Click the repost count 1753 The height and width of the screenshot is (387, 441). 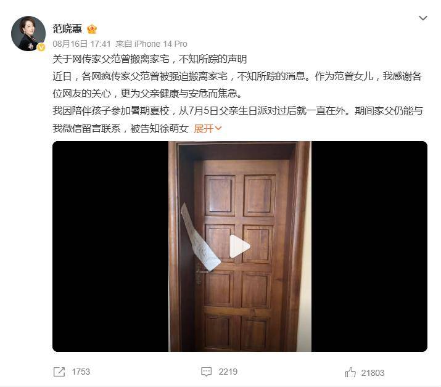81,372
